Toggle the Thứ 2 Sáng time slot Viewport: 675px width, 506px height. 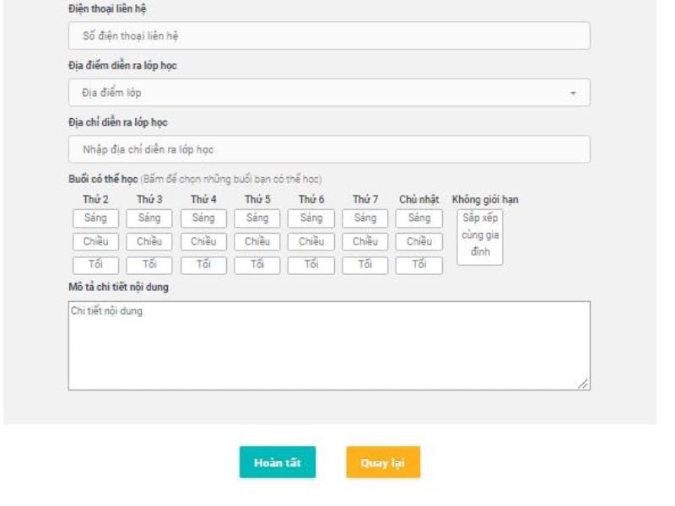click(95, 218)
